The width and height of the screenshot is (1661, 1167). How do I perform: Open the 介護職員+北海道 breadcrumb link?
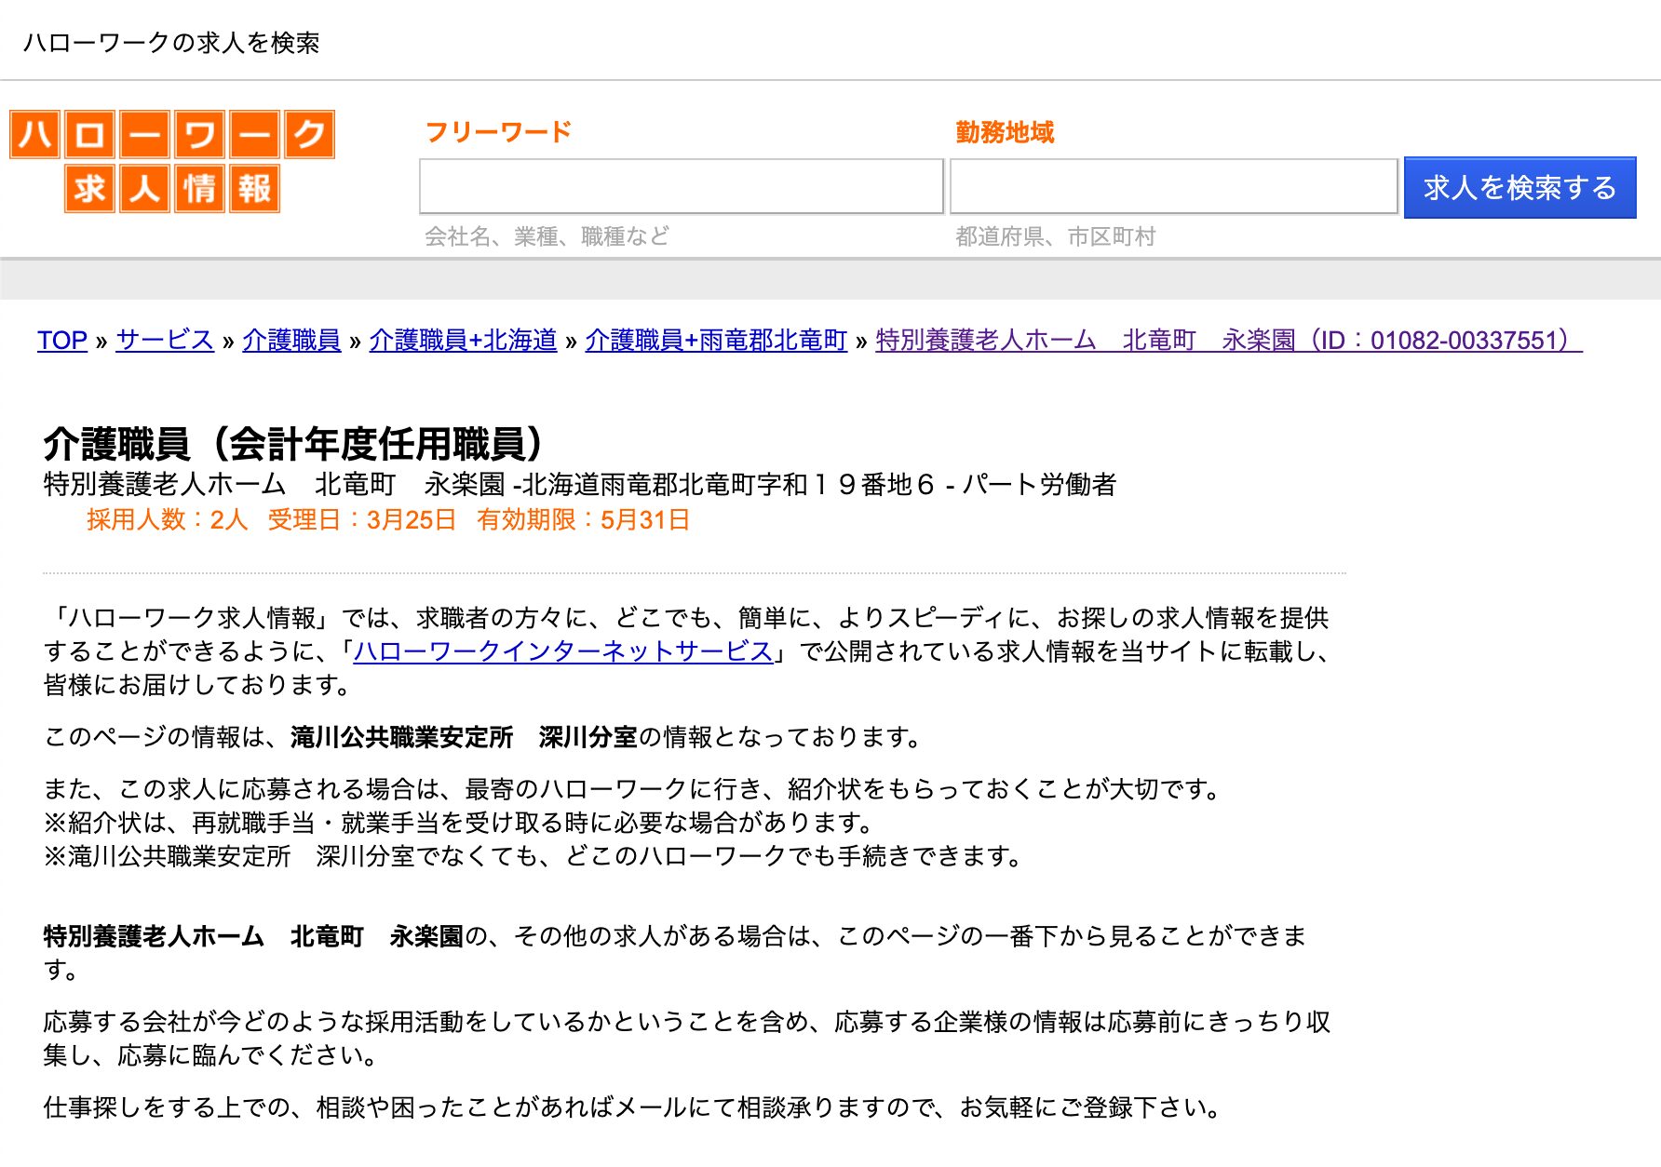tap(464, 342)
